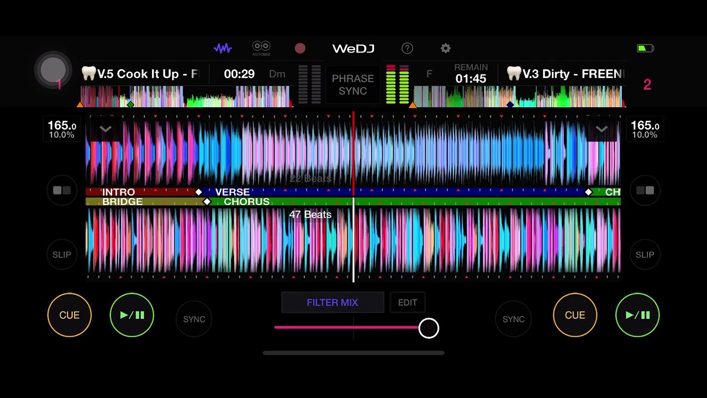Viewport: 707px width, 398px height.
Task: Tap the blue marker on deck 2 overview
Action: 510,104
